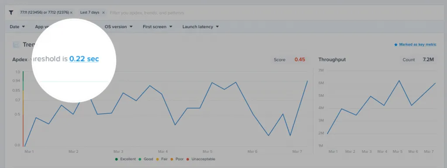Click the Throughput heading
The image size is (447, 168).
tap(332, 60)
